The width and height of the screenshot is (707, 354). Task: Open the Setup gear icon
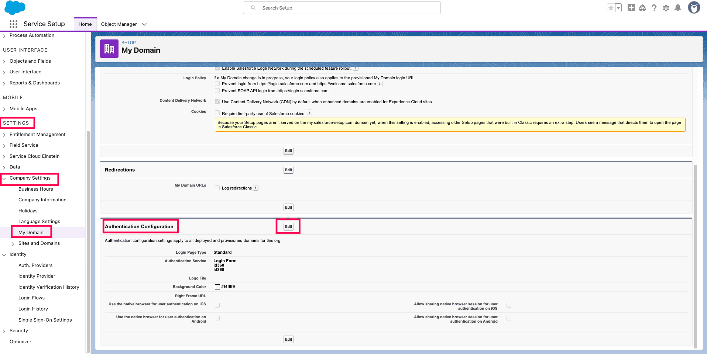[x=666, y=8]
